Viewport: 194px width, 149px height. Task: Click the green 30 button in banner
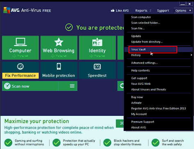click(120, 123)
